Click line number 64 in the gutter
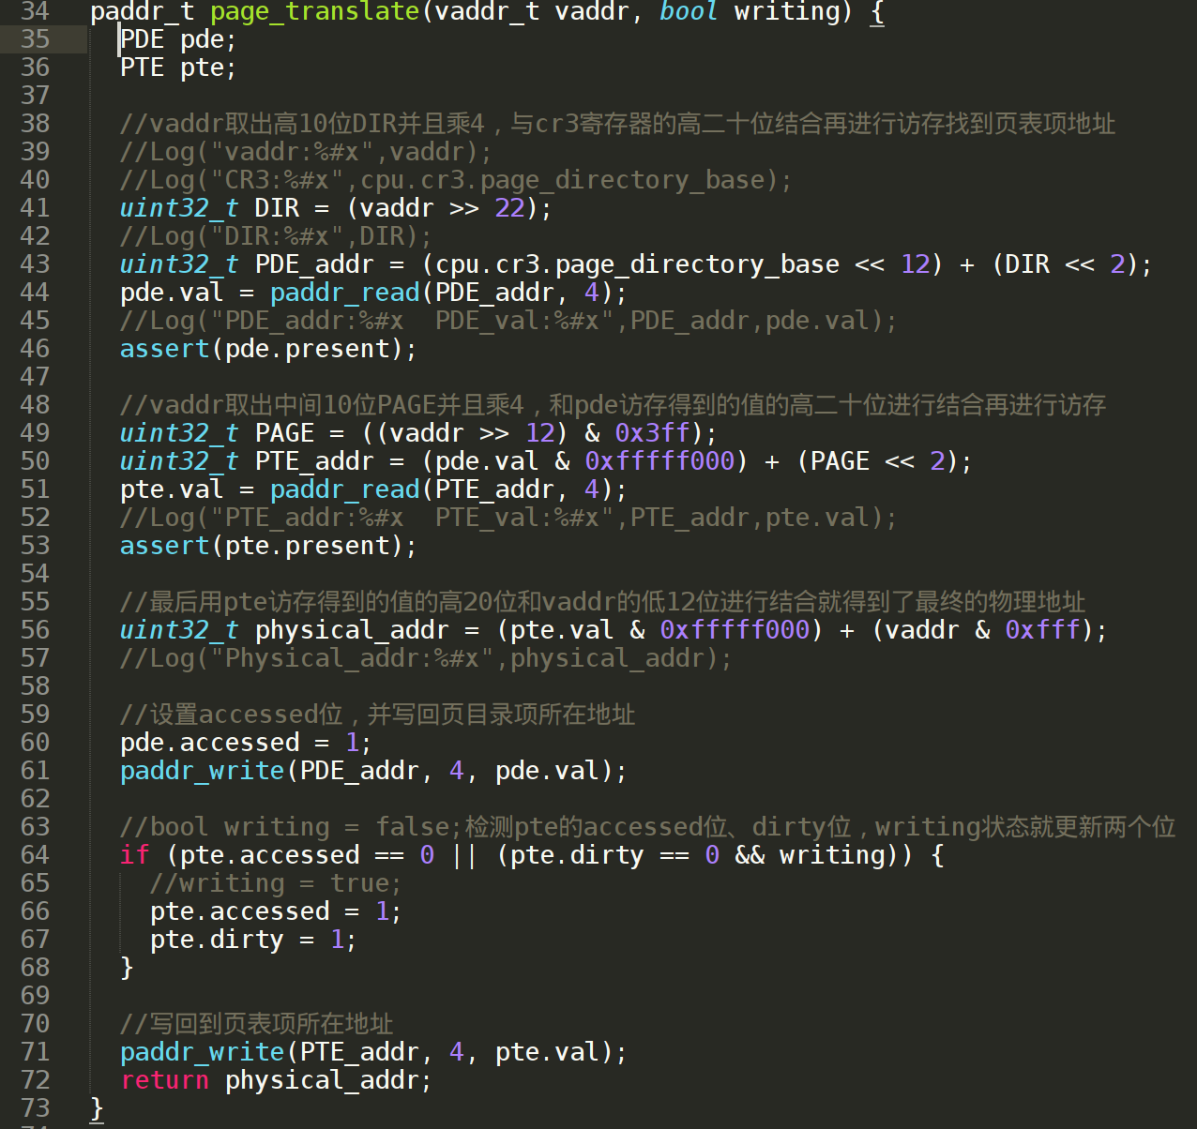Viewport: 1197px width, 1129px height. click(x=35, y=855)
